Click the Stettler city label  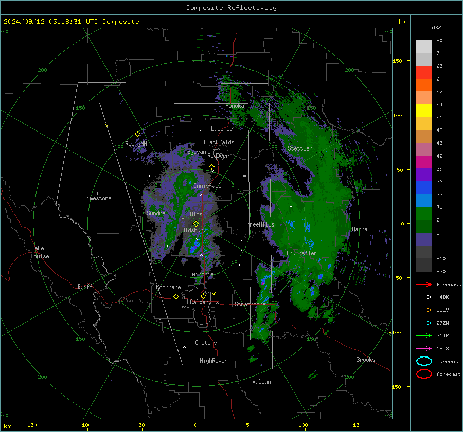pos(300,148)
